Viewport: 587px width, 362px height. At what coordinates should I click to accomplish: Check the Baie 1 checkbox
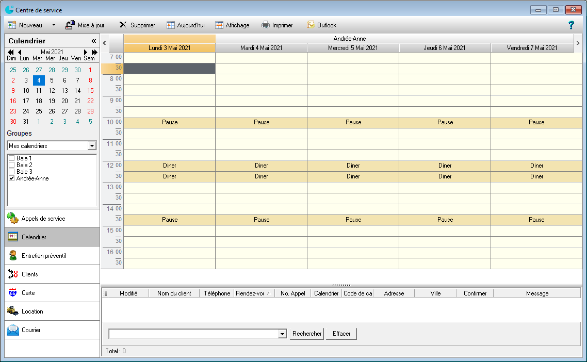11,158
